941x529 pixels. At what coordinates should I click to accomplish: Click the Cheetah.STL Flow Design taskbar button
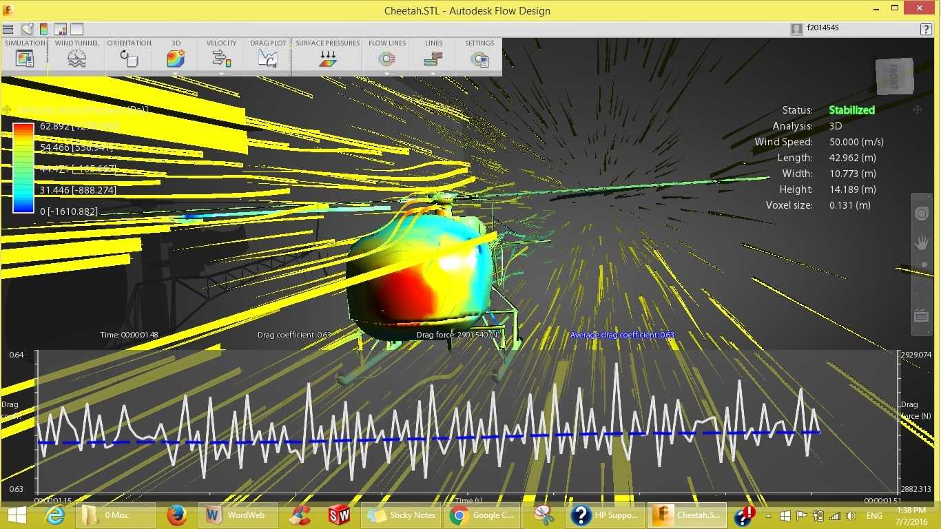pyautogui.click(x=687, y=515)
